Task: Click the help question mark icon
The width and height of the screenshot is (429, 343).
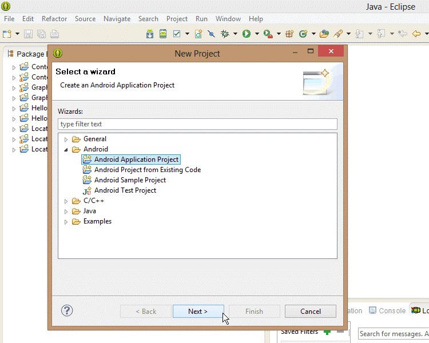Action: [x=67, y=311]
